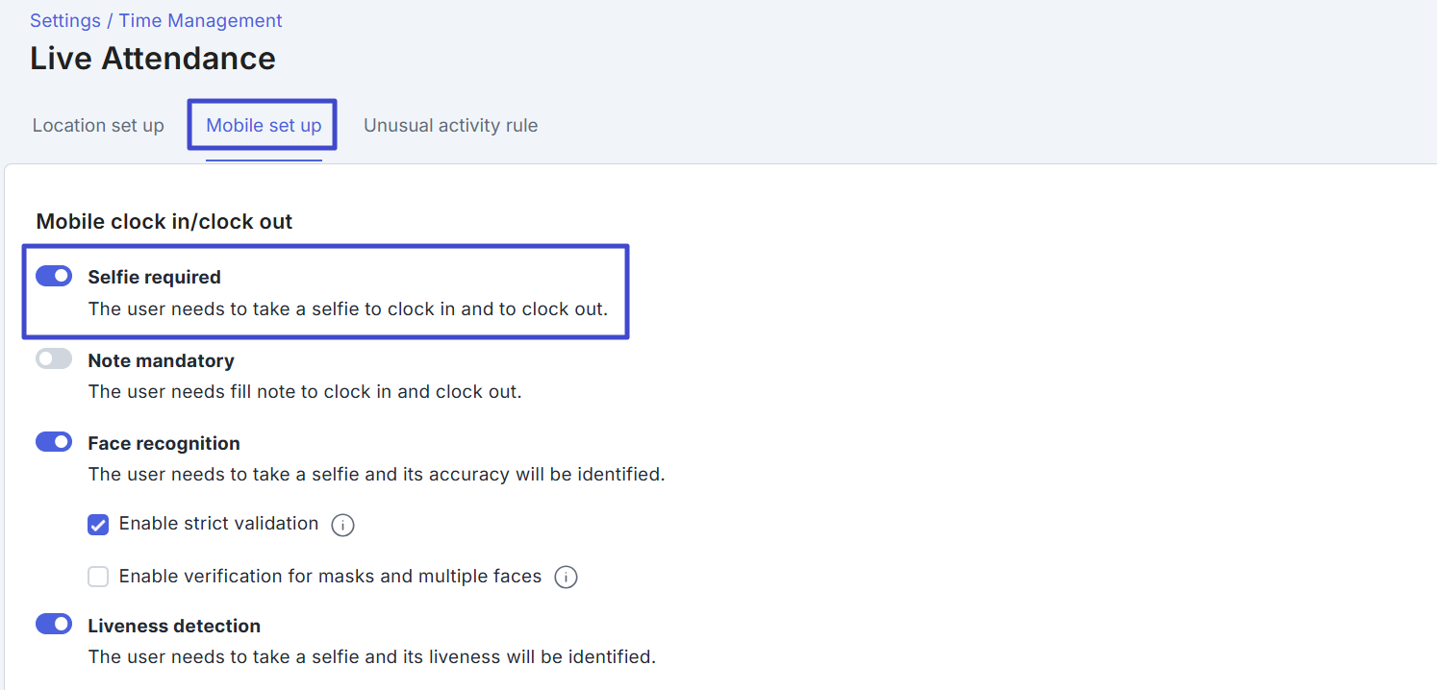The height and width of the screenshot is (690, 1437).
Task: Select the Mobile set up tab
Action: [x=264, y=126]
